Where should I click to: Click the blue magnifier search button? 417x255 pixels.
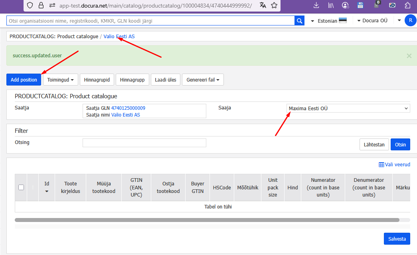[x=299, y=21]
